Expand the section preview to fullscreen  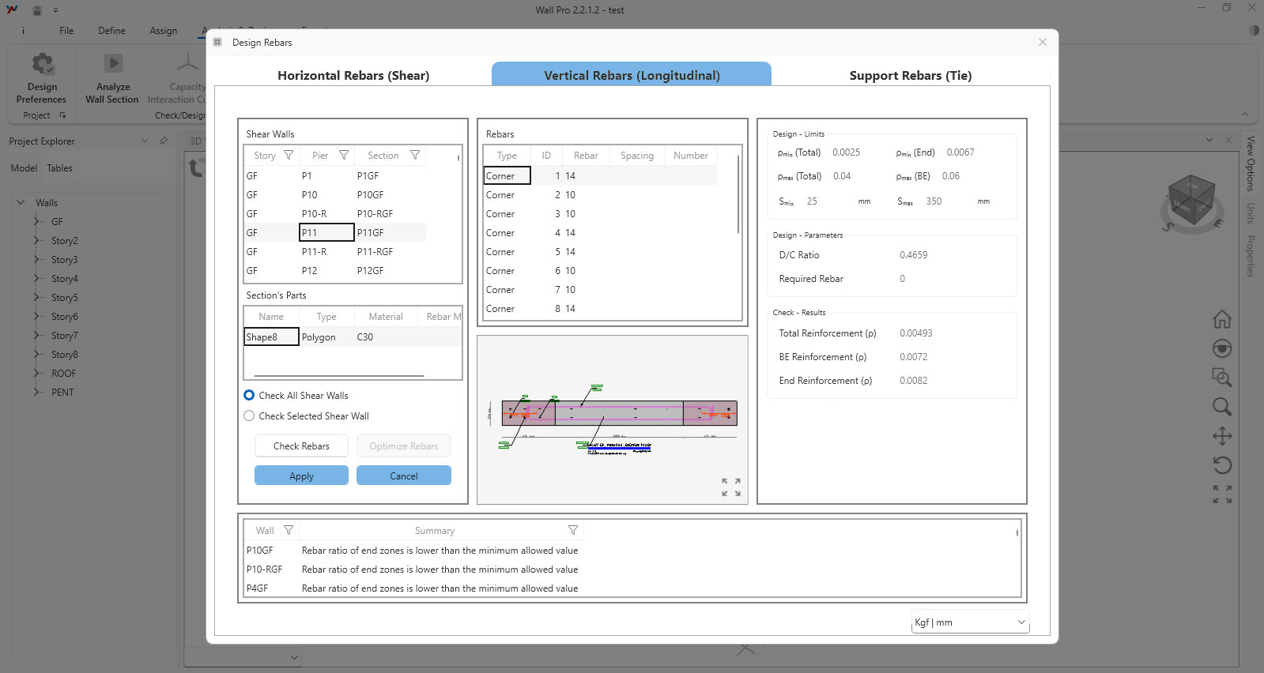coord(730,487)
